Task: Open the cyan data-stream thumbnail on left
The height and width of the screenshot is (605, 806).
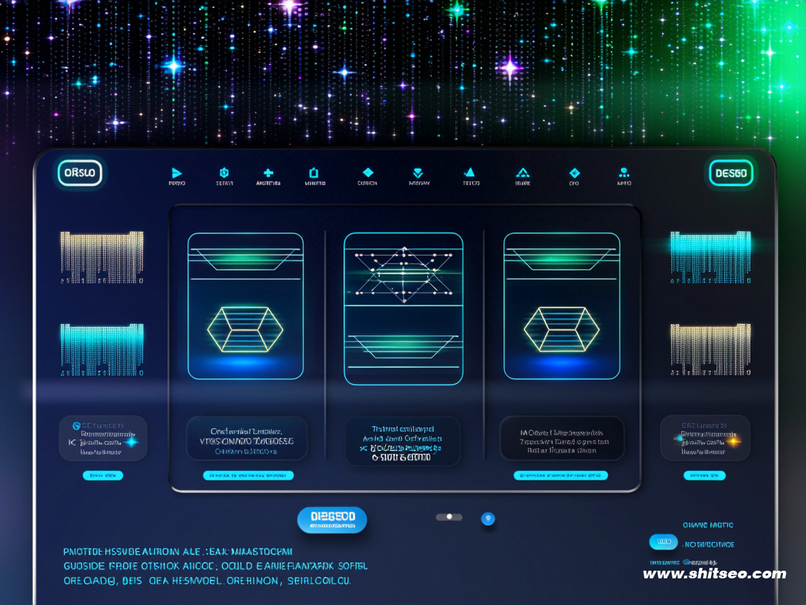Action: pos(101,349)
